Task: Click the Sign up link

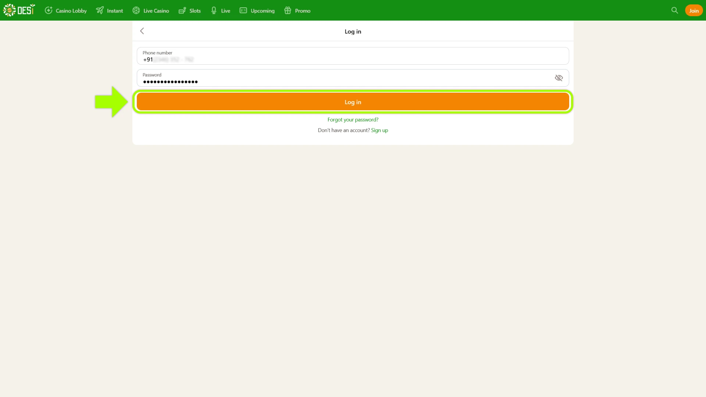Action: tap(379, 130)
